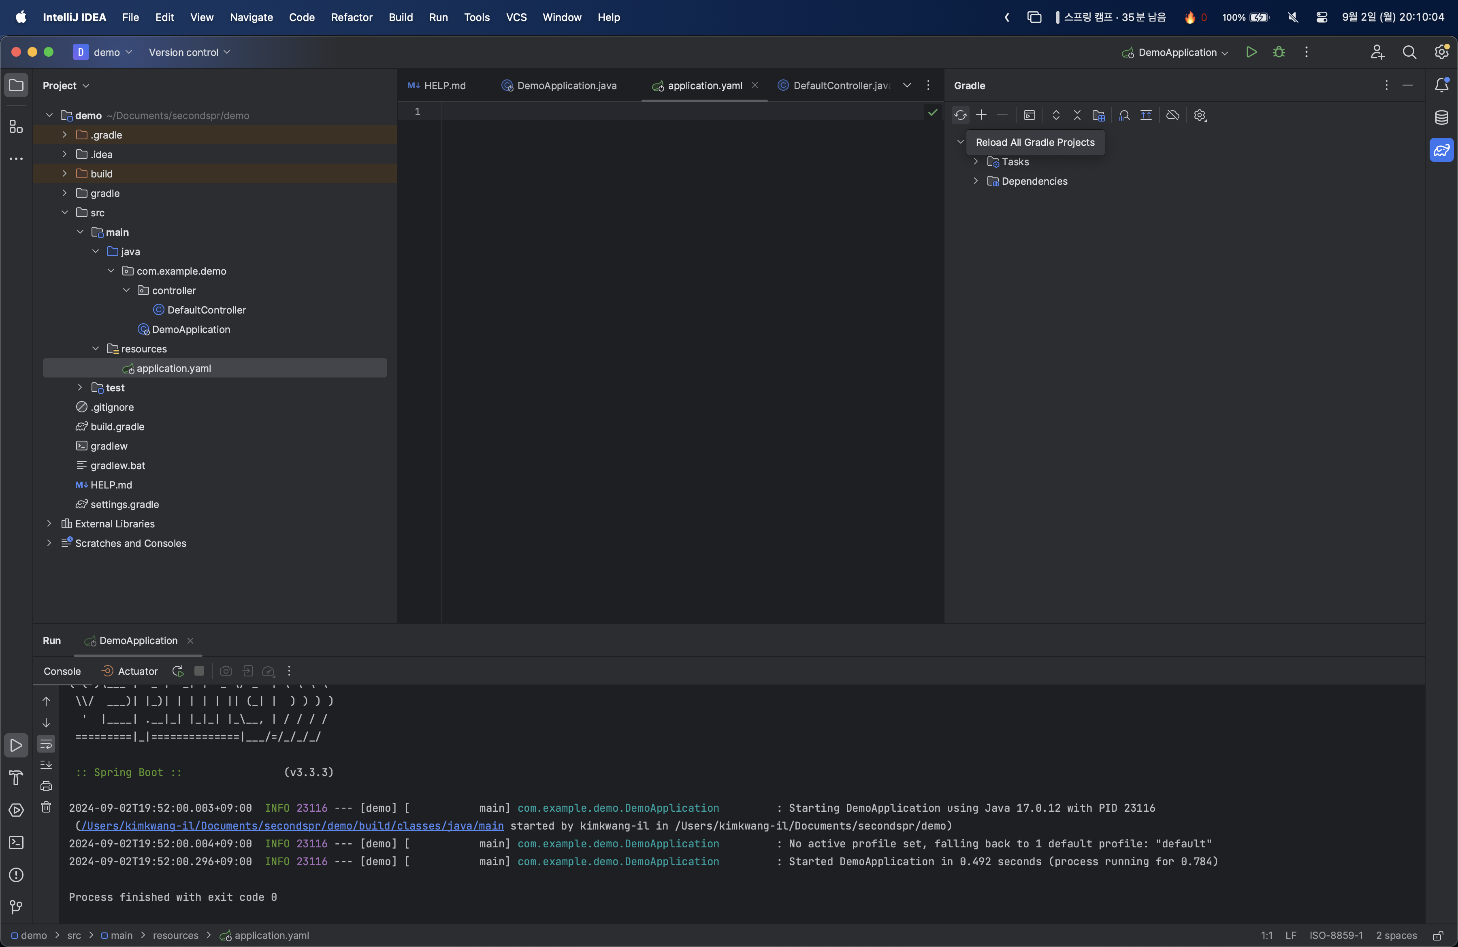Toggle Gradle offline mode icon
Screen dimensions: 1458x947
pos(1172,115)
